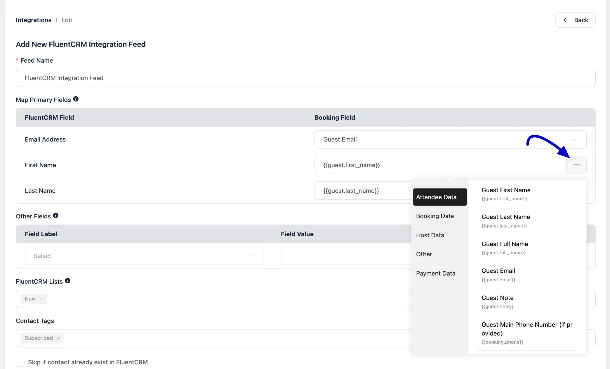
Task: Click the Edit breadcrumb text
Action: tap(67, 20)
